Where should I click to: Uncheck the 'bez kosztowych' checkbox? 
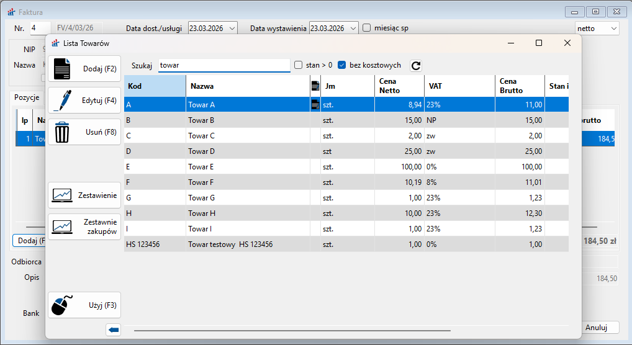coord(342,65)
